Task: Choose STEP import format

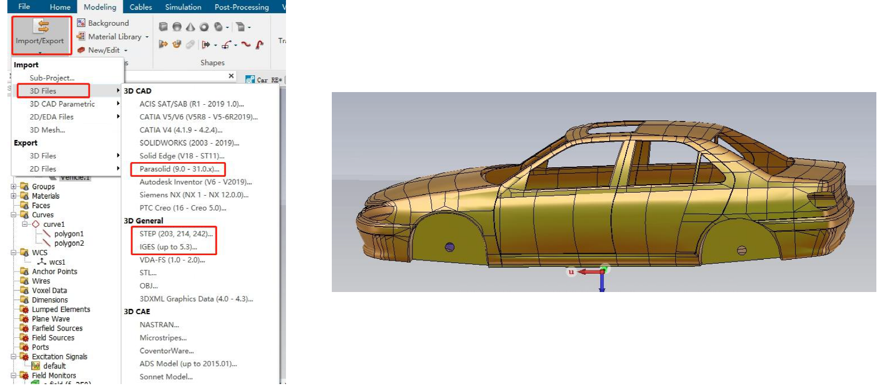Action: (x=176, y=234)
